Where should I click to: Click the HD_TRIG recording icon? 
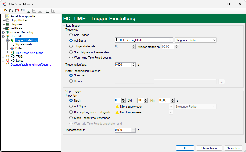7,57
